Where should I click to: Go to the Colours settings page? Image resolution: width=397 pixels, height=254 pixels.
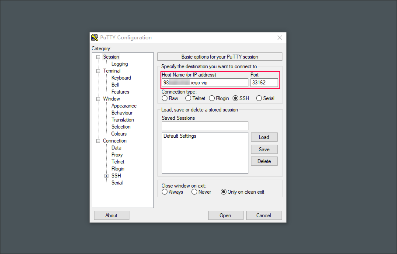point(119,134)
